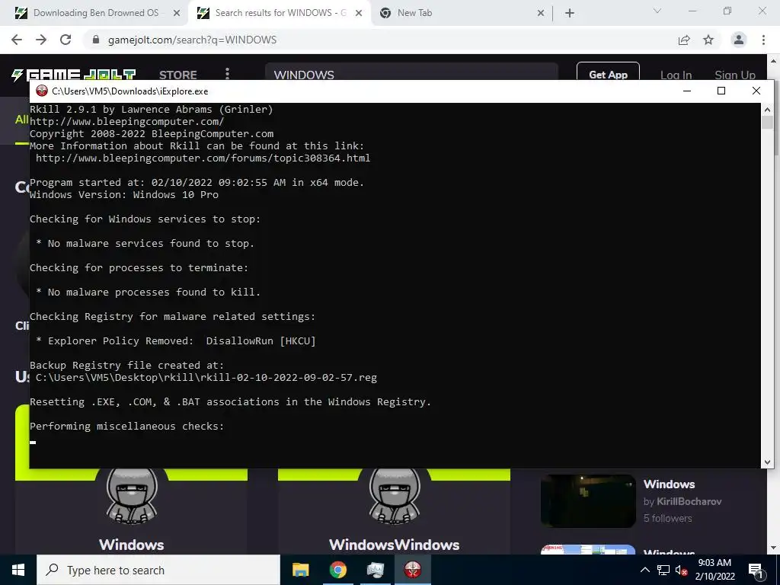The width and height of the screenshot is (780, 585).
Task: Click the console scrollbar down arrow
Action: [x=767, y=462]
